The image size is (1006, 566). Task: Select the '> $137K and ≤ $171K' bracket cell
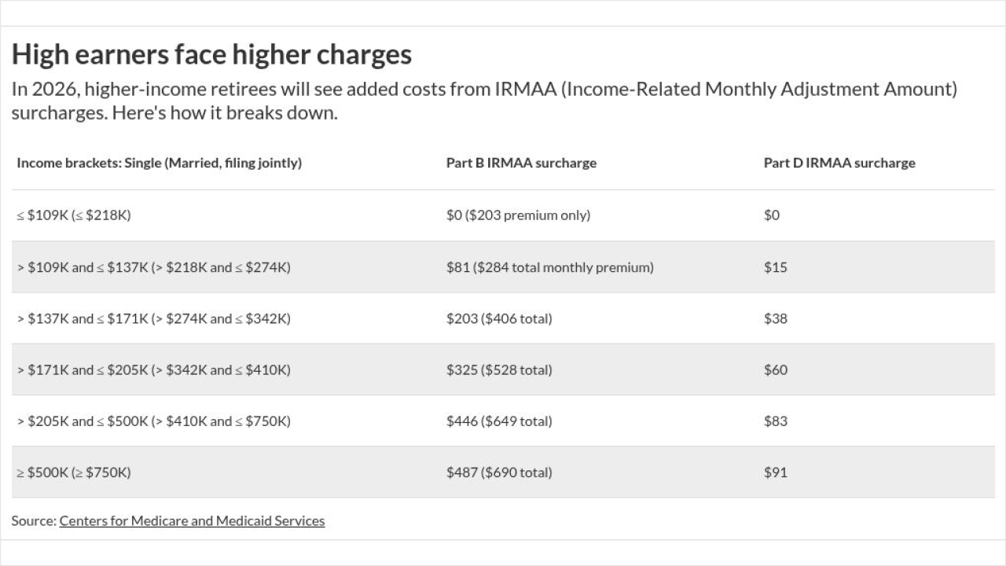[153, 318]
